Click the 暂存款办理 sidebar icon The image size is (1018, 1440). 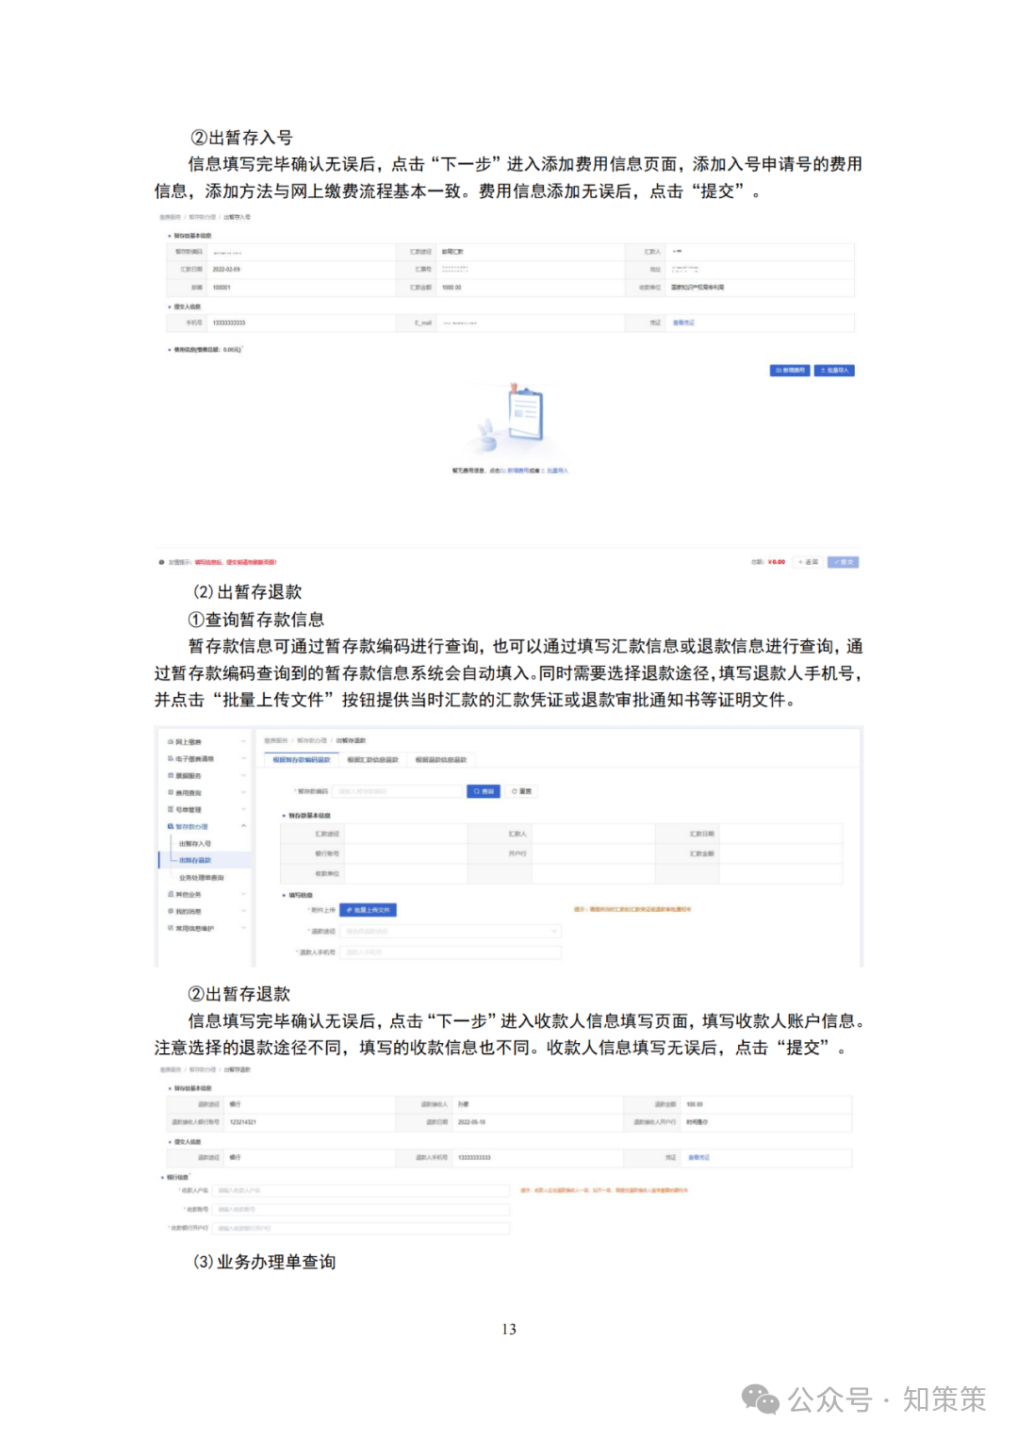(171, 827)
